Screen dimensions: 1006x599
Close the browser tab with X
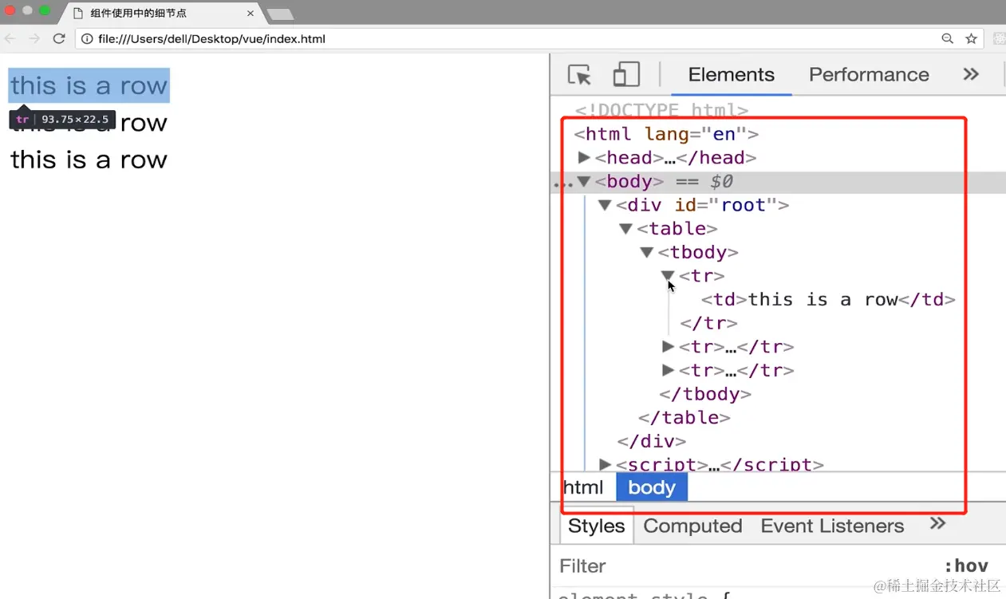[x=251, y=13]
